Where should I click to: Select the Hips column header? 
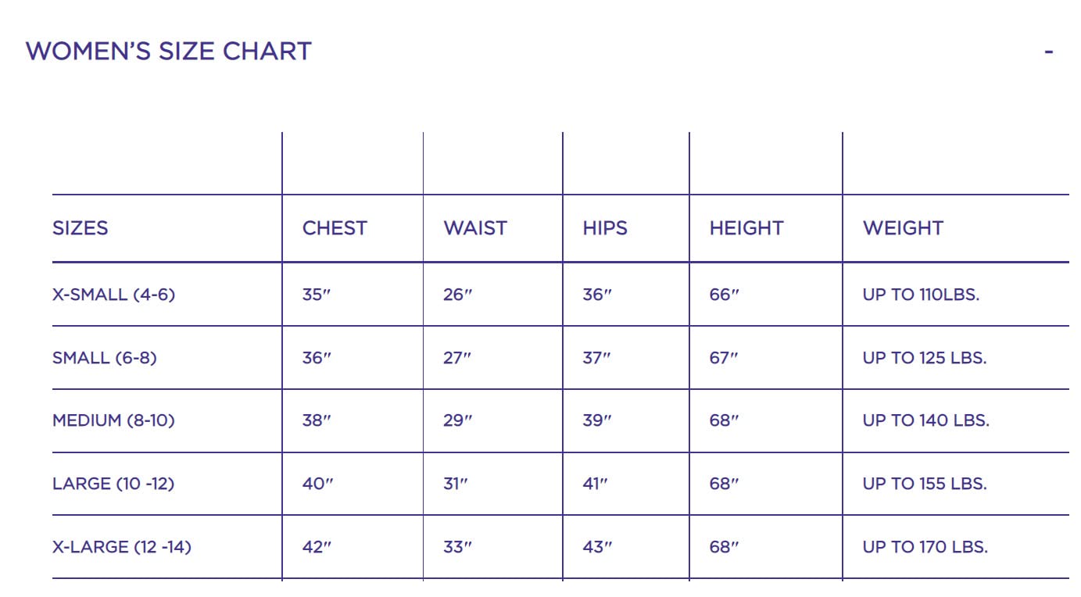605,228
